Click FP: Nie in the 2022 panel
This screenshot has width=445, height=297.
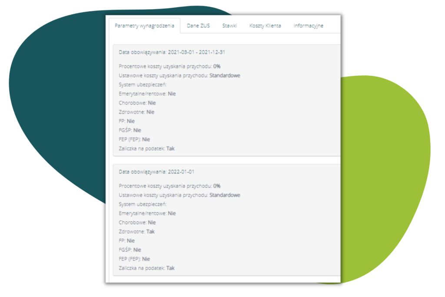(126, 241)
